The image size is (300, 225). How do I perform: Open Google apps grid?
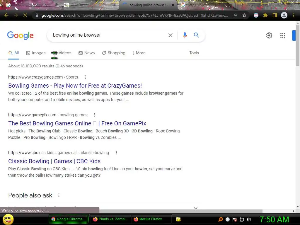coord(283,35)
